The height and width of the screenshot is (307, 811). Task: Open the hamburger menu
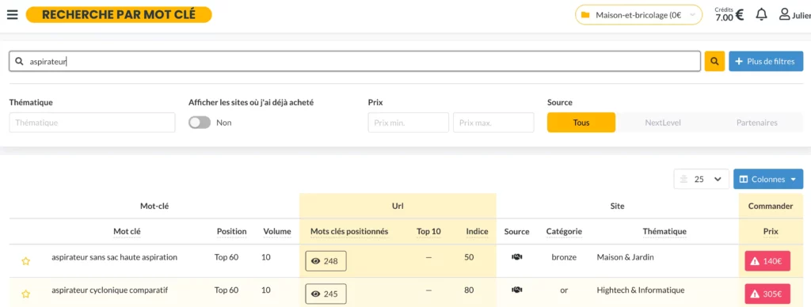[x=13, y=14]
